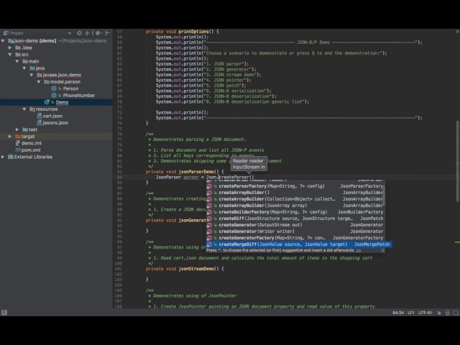The width and height of the screenshot is (460, 345).
Task: Expand the External Libraries arrow
Action: [3, 157]
